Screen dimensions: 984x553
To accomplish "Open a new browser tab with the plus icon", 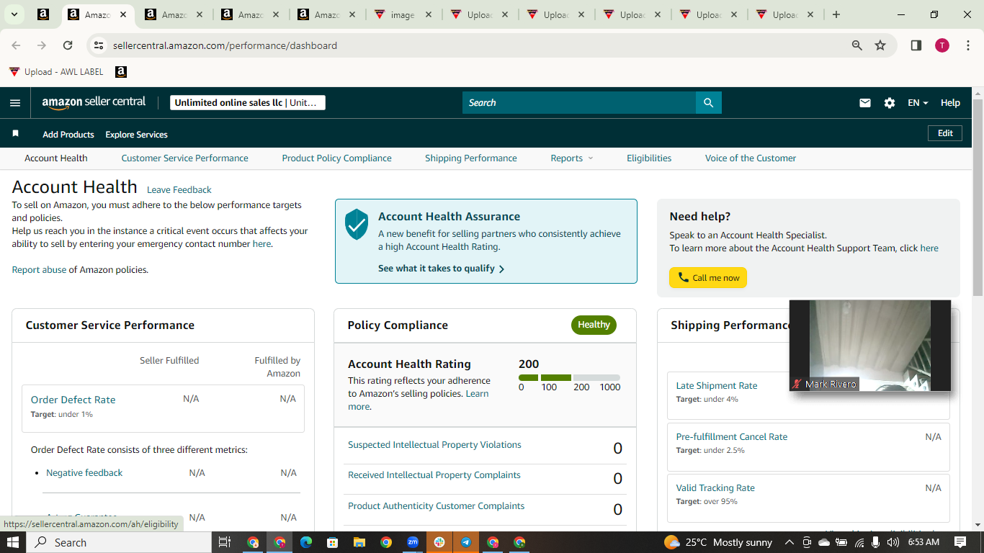I will pyautogui.click(x=836, y=14).
